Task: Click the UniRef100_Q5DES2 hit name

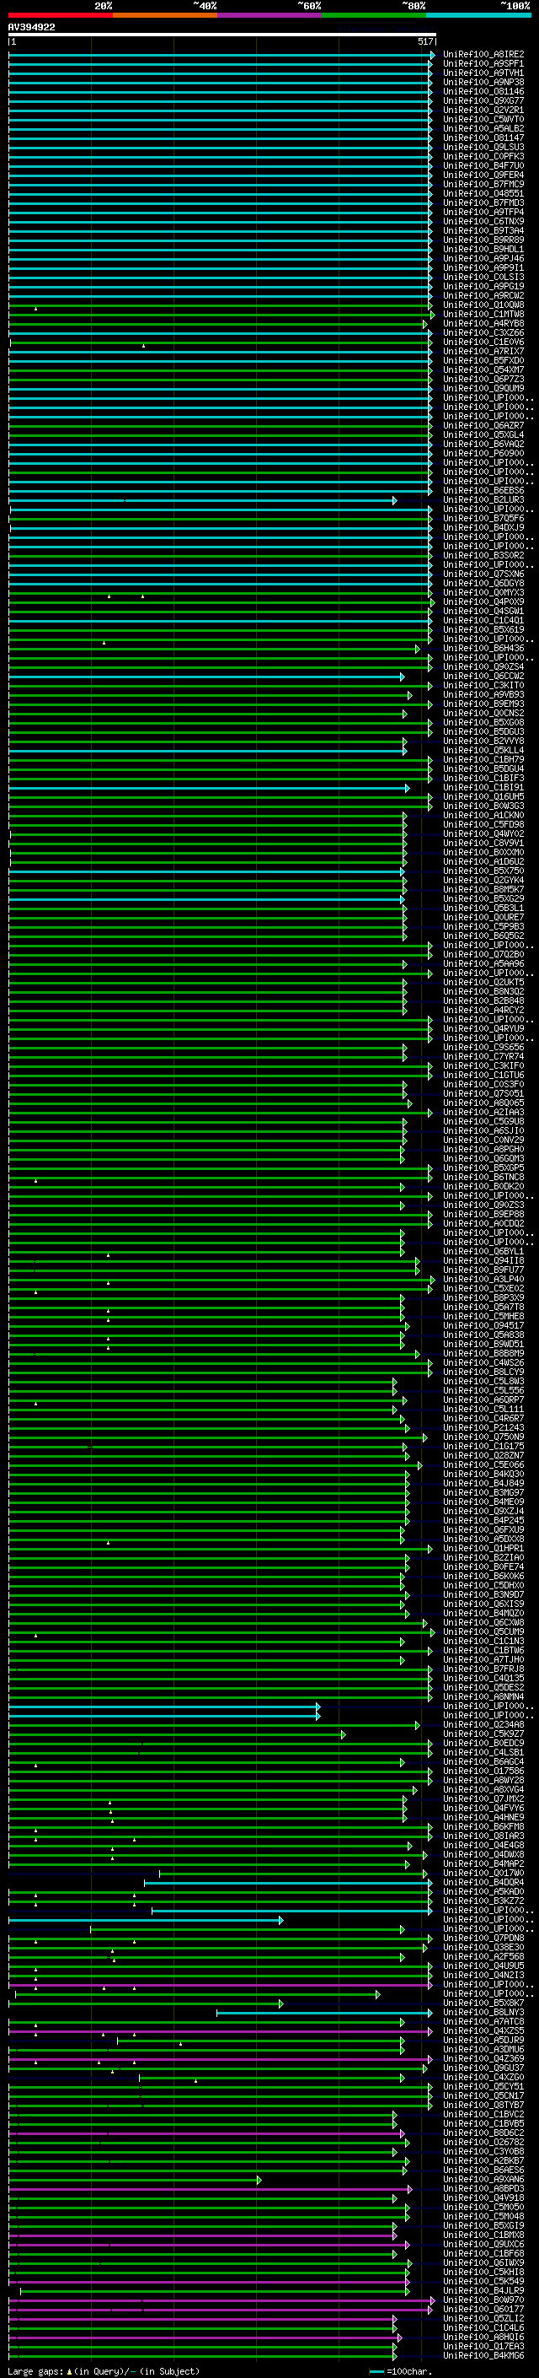Action: (483, 1686)
